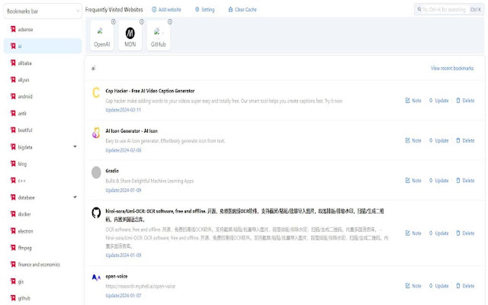
Task: Click the github folder bookmark icon
Action: [x=13, y=298]
